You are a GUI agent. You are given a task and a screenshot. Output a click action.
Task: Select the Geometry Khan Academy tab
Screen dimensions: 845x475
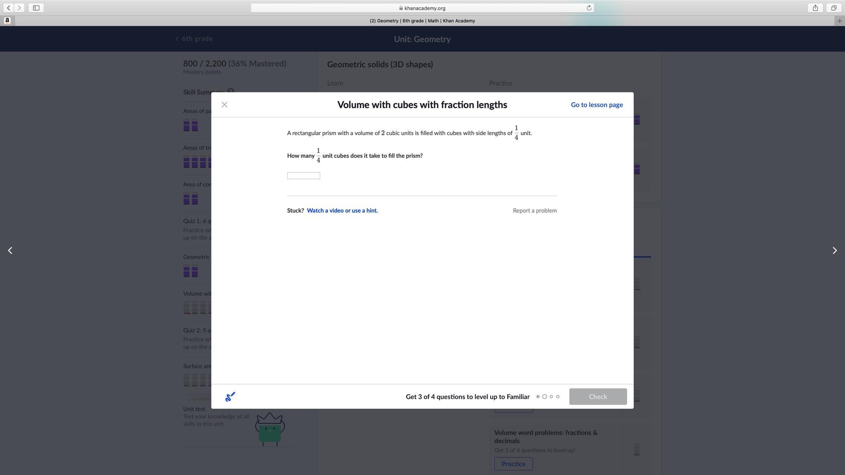click(422, 21)
